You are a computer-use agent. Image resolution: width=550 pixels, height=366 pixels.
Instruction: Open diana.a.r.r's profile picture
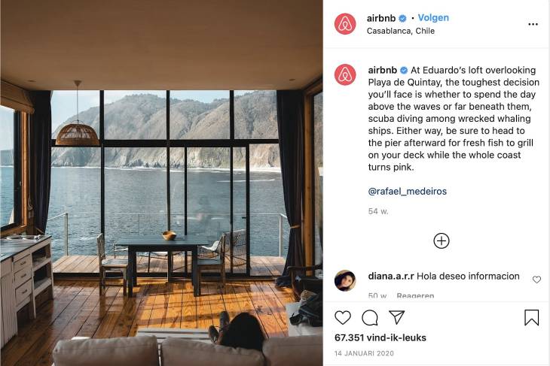[x=345, y=280]
